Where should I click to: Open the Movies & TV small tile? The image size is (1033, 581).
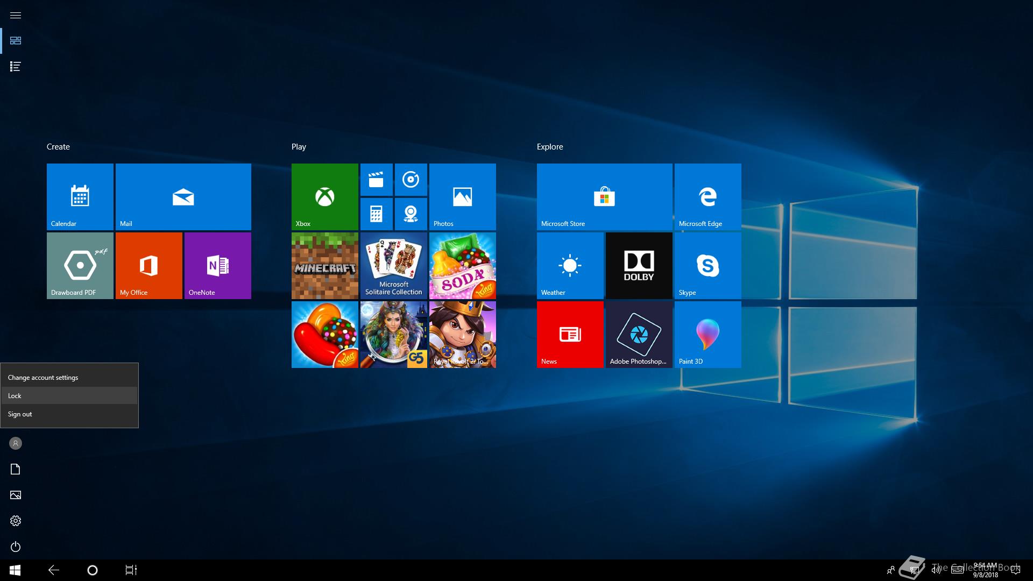coord(376,180)
